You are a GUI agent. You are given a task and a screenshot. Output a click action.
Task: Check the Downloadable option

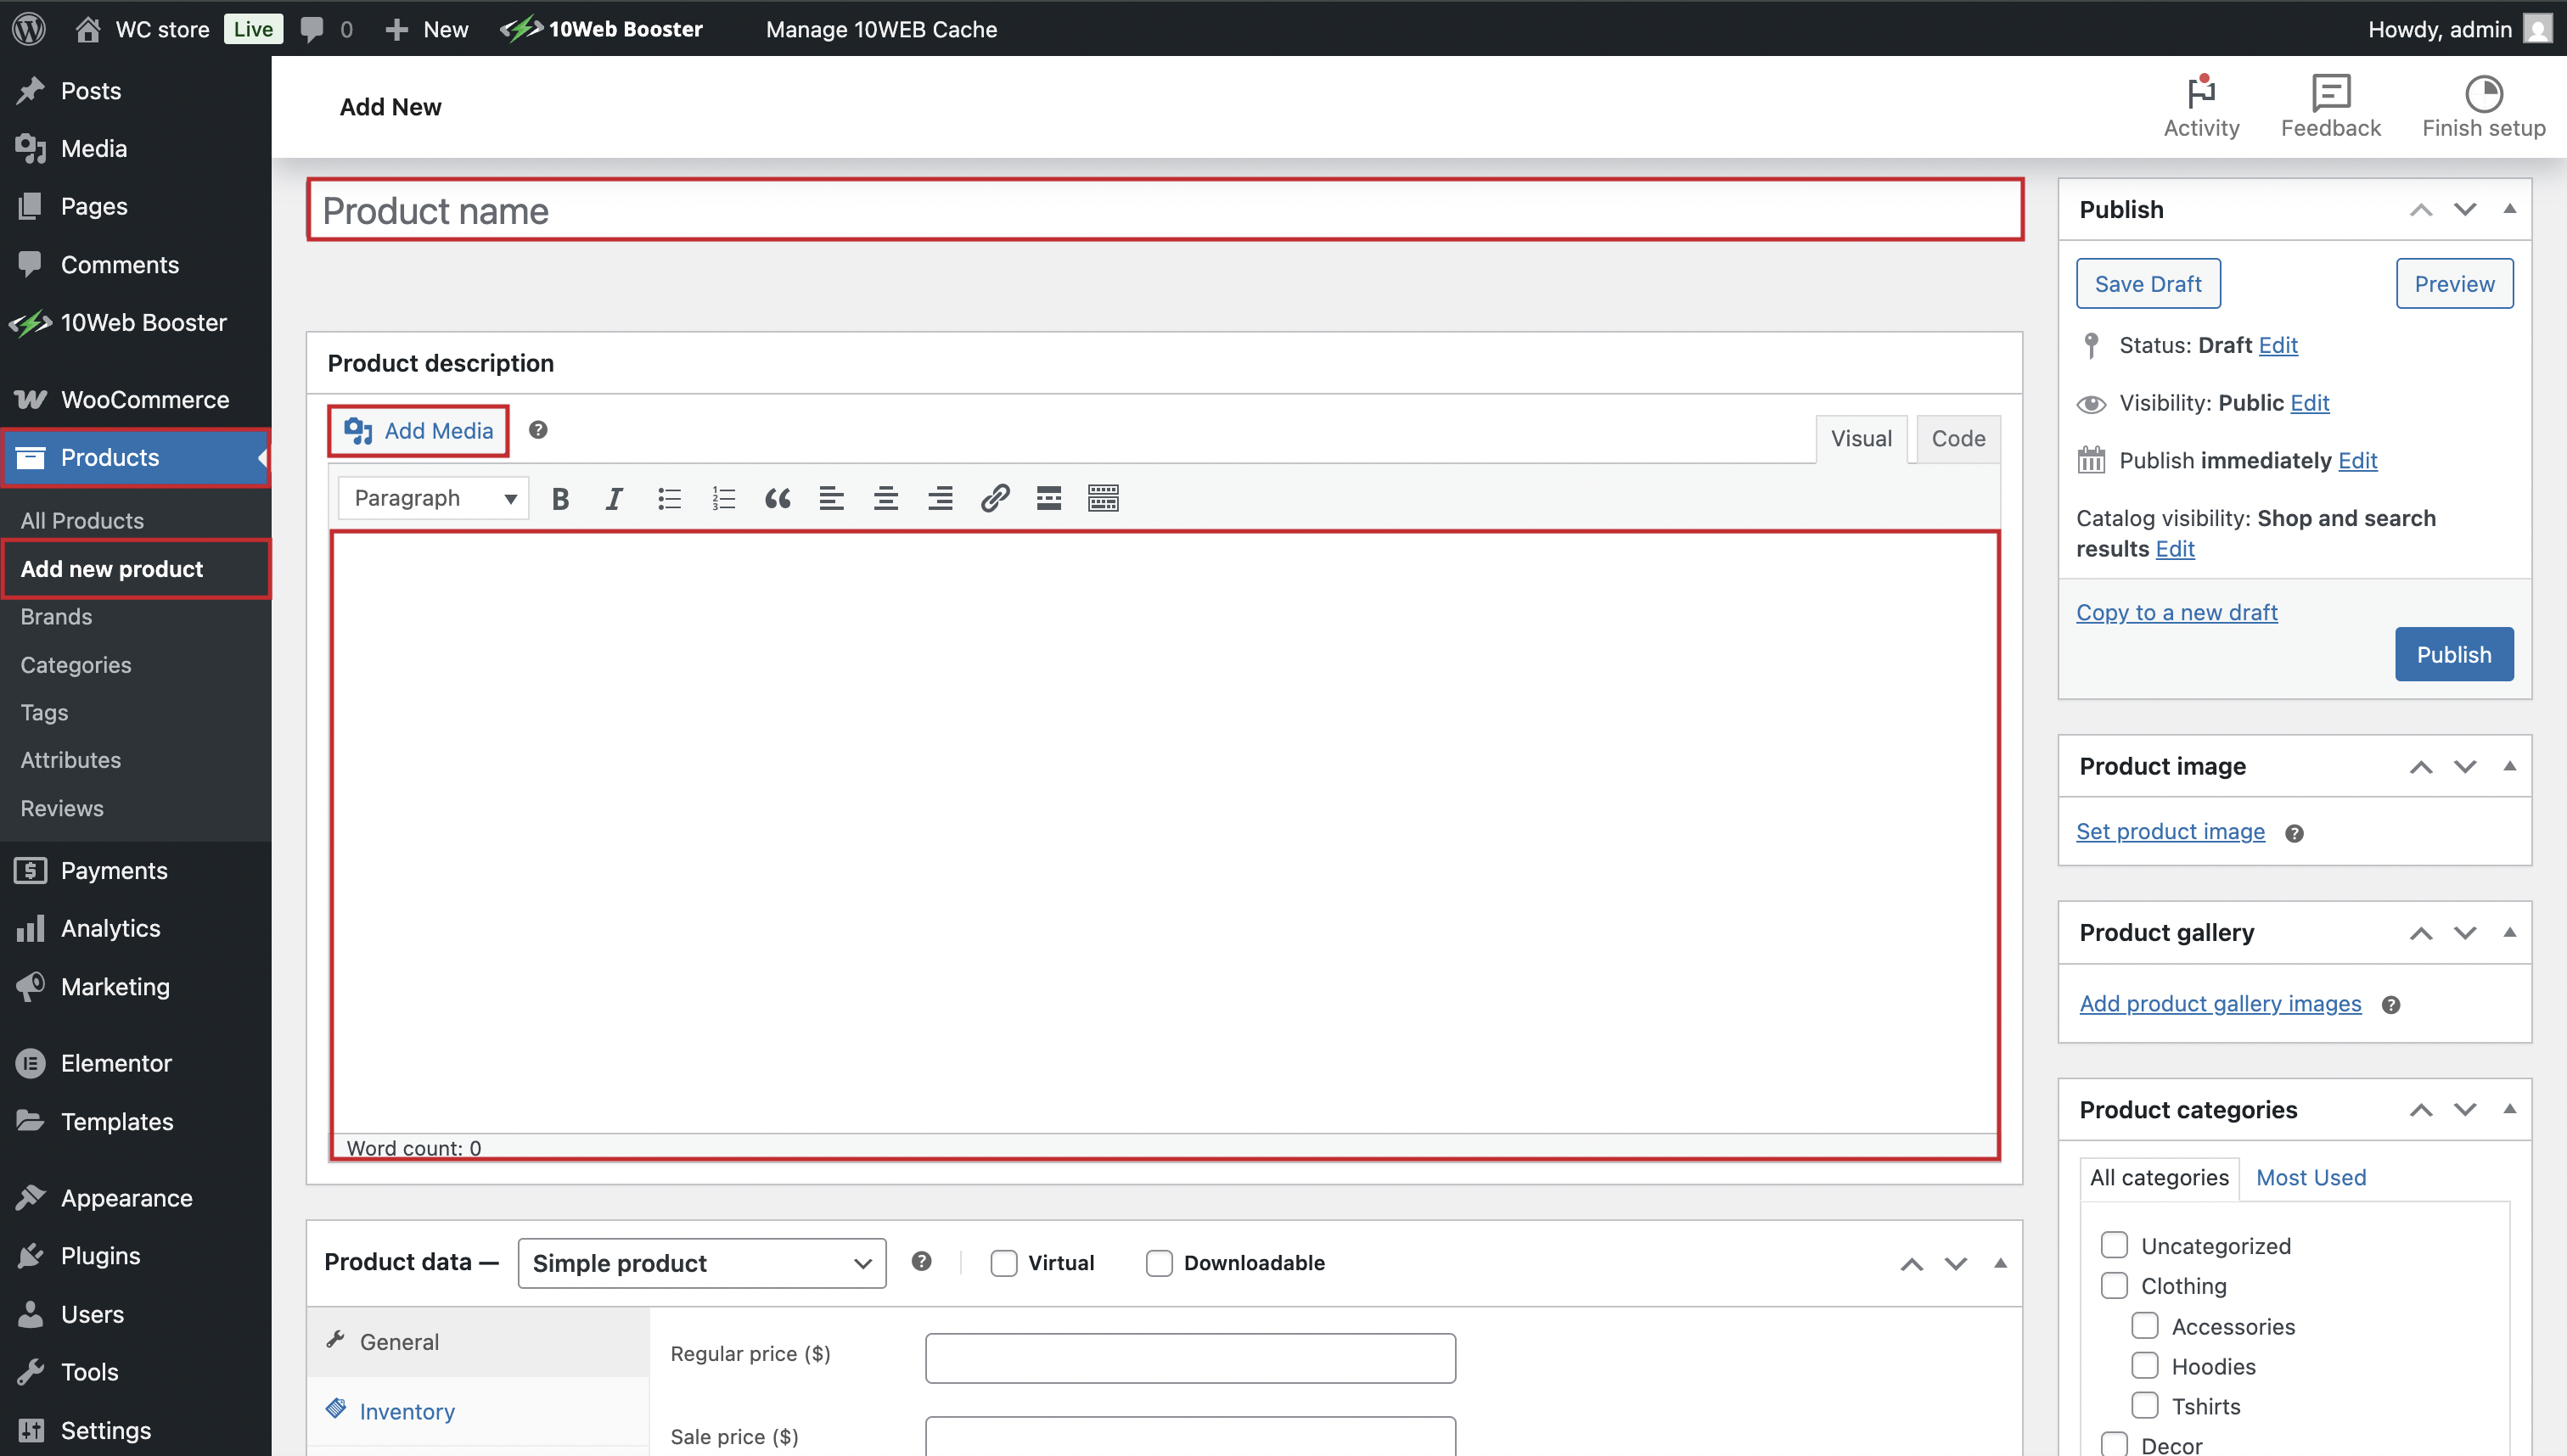point(1159,1263)
